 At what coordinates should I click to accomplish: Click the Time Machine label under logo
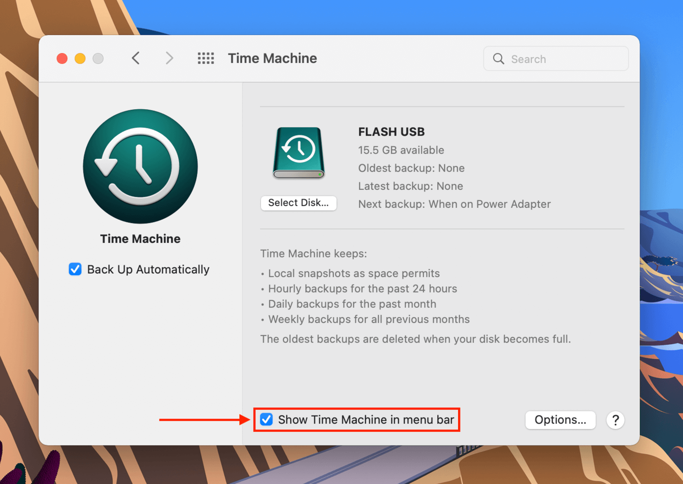[x=141, y=239]
